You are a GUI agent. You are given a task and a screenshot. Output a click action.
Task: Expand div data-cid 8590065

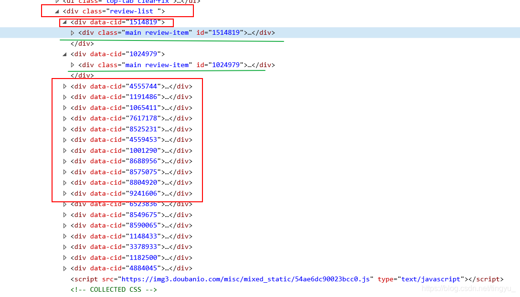click(64, 226)
